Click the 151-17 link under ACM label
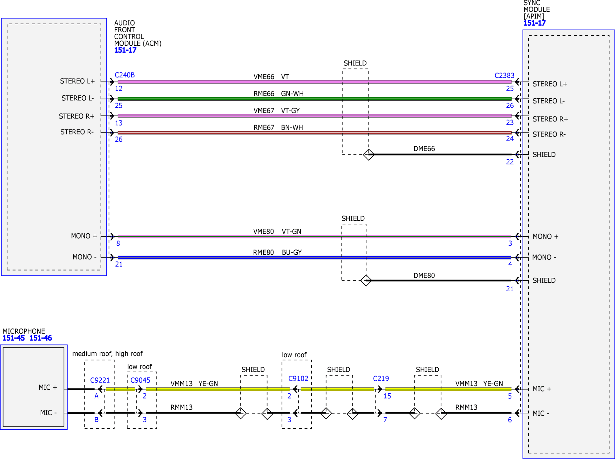The height and width of the screenshot is (459, 615). tap(125, 50)
